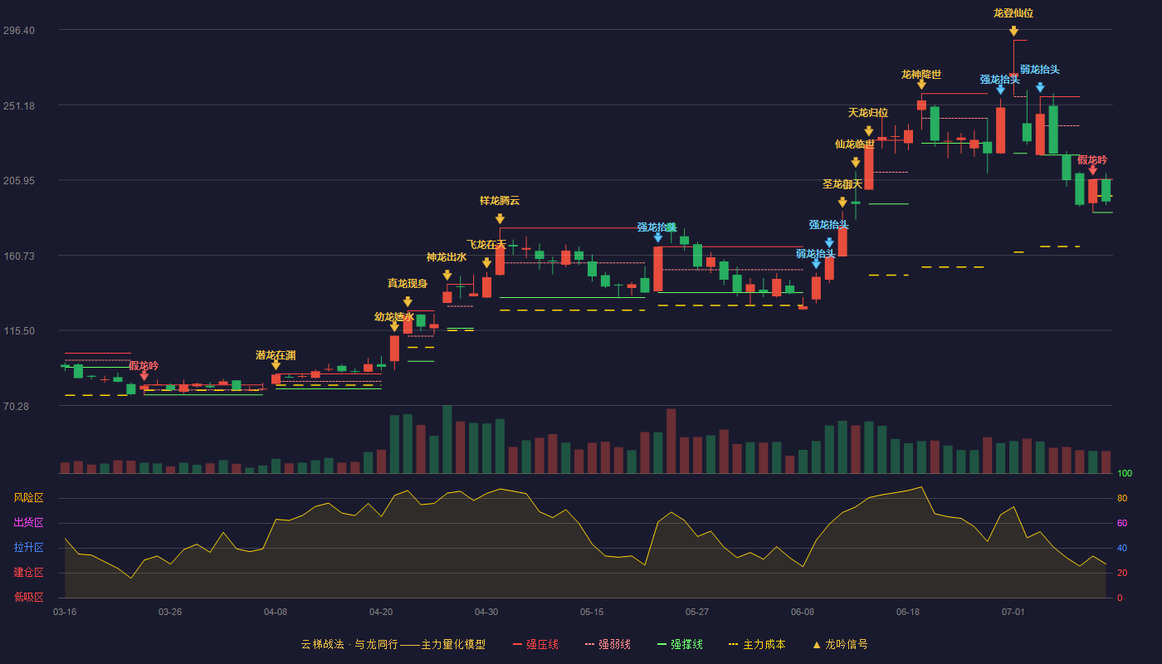The width and height of the screenshot is (1162, 664).
Task: Click the blue 强龙抬头 arrow after 05-15
Action: coord(657,237)
